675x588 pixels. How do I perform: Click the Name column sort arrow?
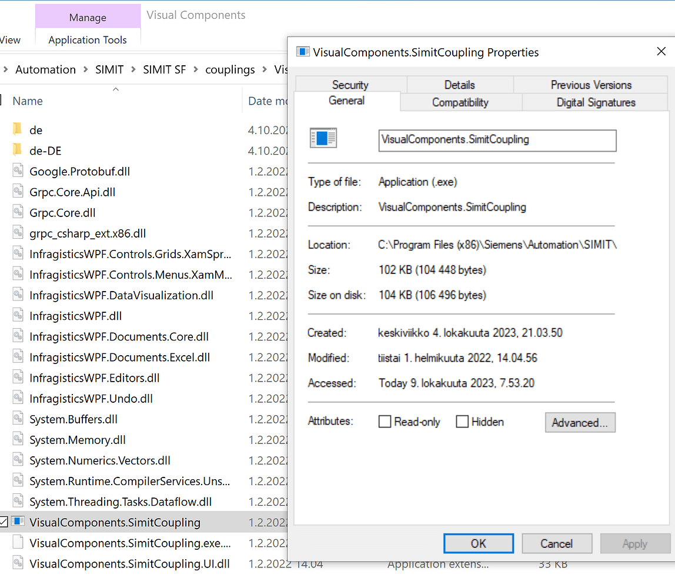(115, 89)
